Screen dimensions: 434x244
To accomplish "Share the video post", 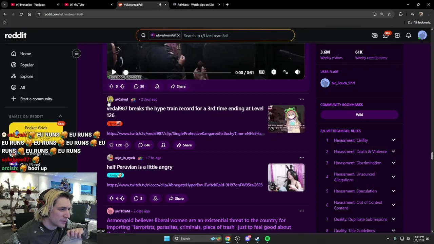I will (x=178, y=86).
